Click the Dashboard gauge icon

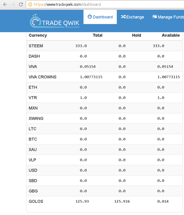point(90,17)
